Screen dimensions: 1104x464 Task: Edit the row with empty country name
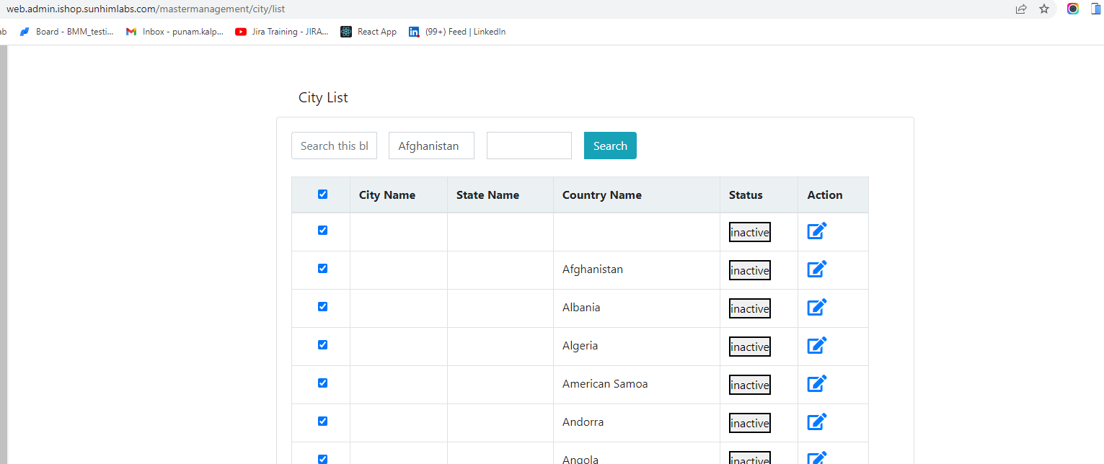point(817,231)
